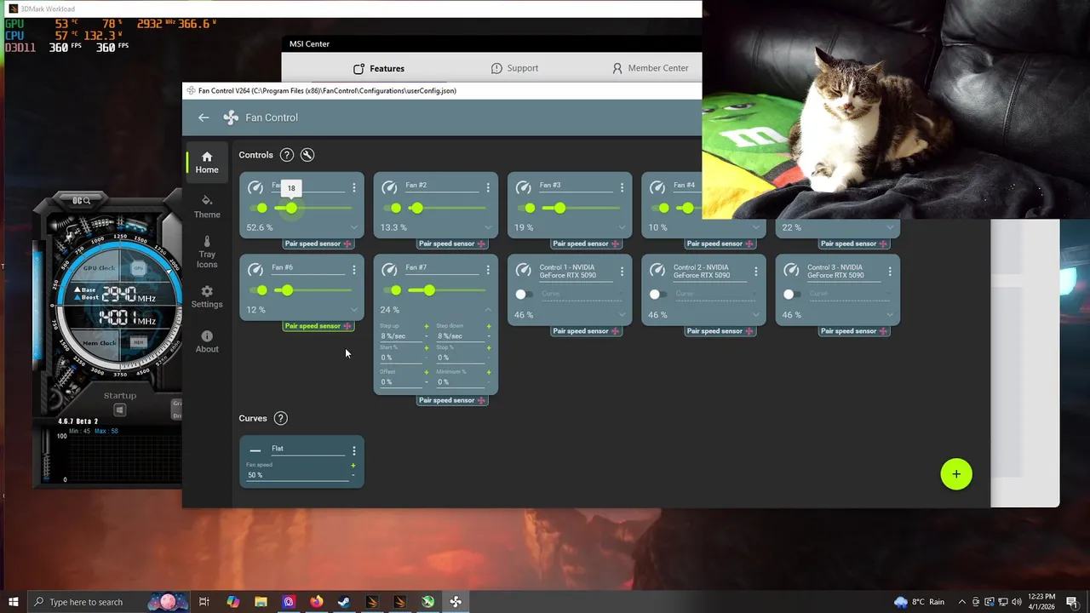Click the green add button
This screenshot has width=1090, height=613.
click(x=956, y=474)
